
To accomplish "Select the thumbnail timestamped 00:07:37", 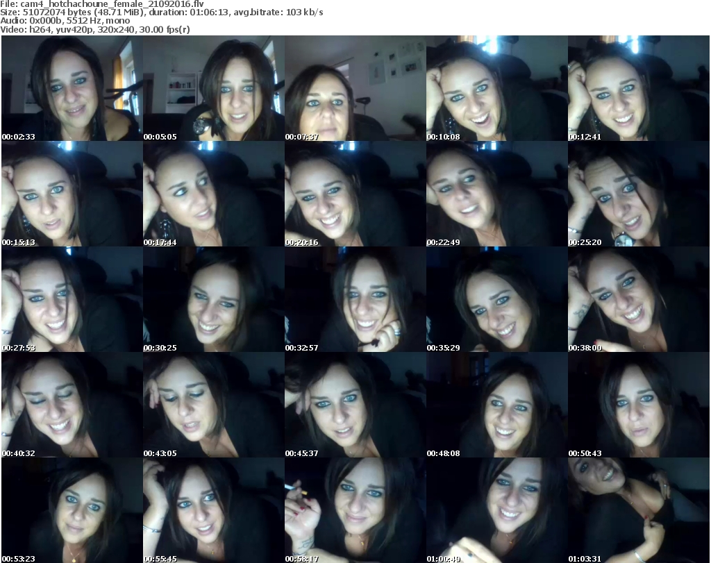I will click(355, 88).
